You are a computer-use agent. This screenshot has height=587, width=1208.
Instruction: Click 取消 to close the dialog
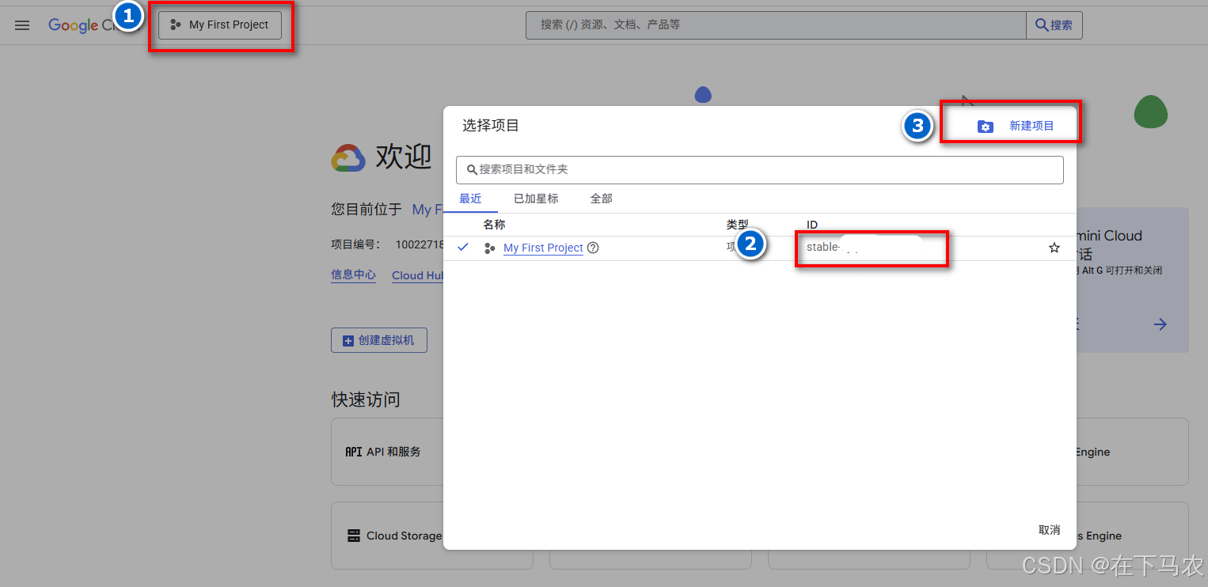pyautogui.click(x=1049, y=530)
